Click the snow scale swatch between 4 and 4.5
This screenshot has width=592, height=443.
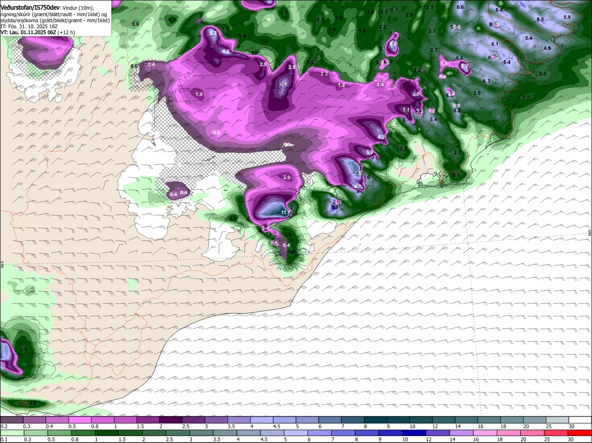point(262,419)
